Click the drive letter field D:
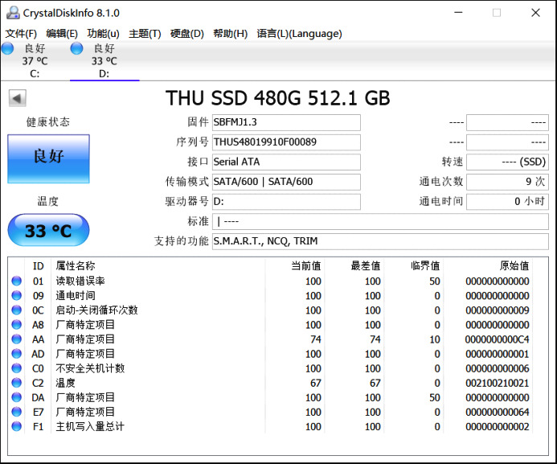 [286, 202]
